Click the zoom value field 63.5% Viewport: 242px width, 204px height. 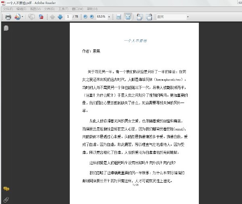click(102, 16)
